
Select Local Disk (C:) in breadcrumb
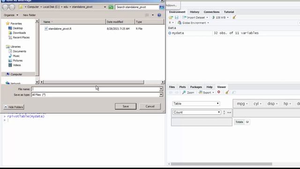click(51, 7)
